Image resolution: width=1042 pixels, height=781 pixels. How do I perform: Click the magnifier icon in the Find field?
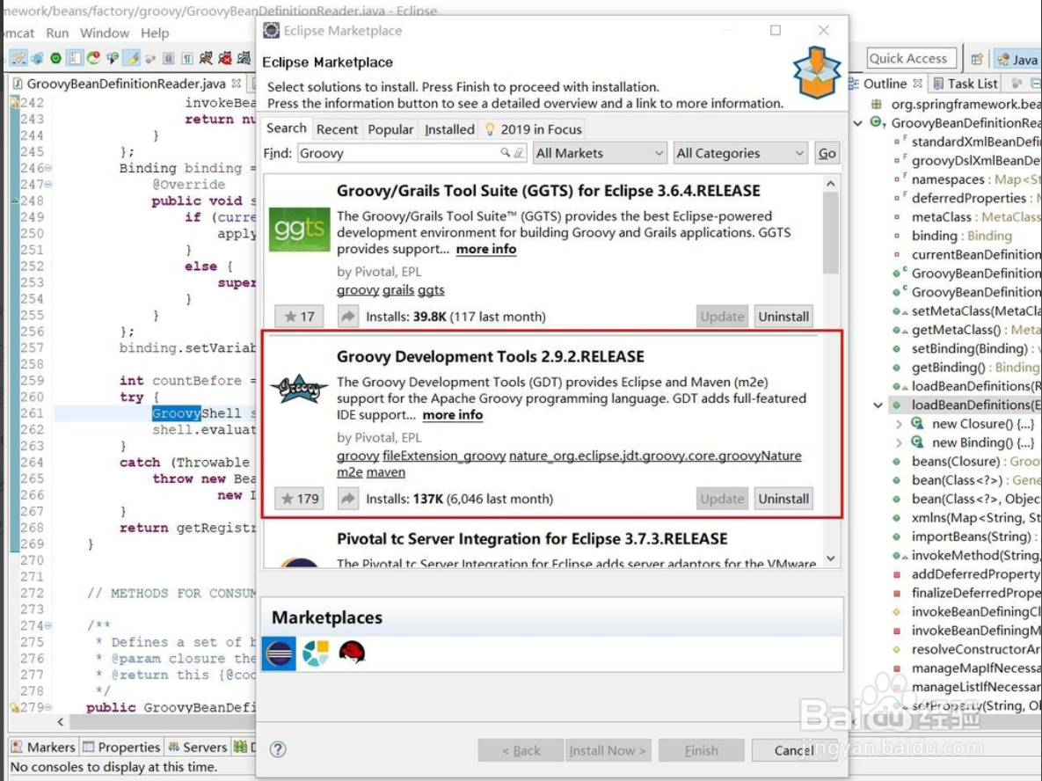click(x=505, y=153)
